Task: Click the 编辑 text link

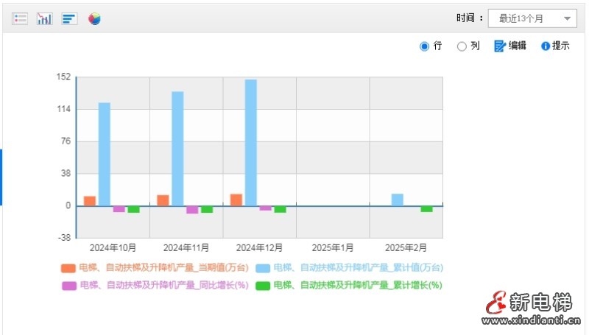Action: [x=518, y=46]
